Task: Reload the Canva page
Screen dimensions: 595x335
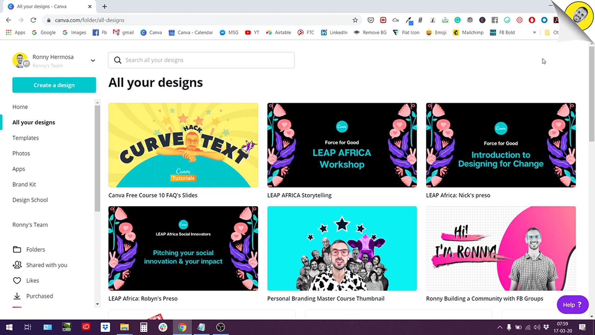Action: point(33,20)
